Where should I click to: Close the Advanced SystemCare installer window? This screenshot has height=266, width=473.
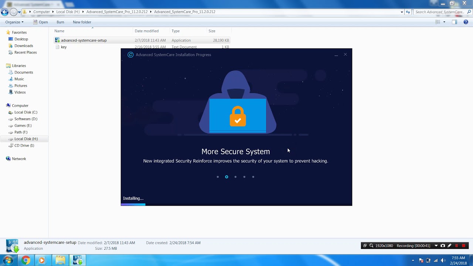point(345,55)
